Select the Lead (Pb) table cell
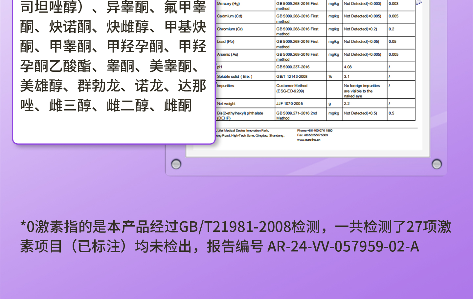473x299 pixels. pos(226,42)
